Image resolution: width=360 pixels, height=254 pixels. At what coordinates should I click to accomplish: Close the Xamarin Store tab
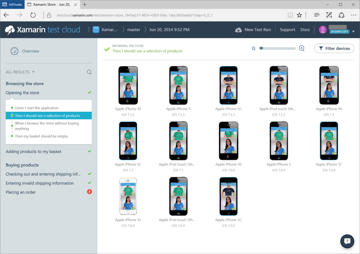[x=76, y=5]
